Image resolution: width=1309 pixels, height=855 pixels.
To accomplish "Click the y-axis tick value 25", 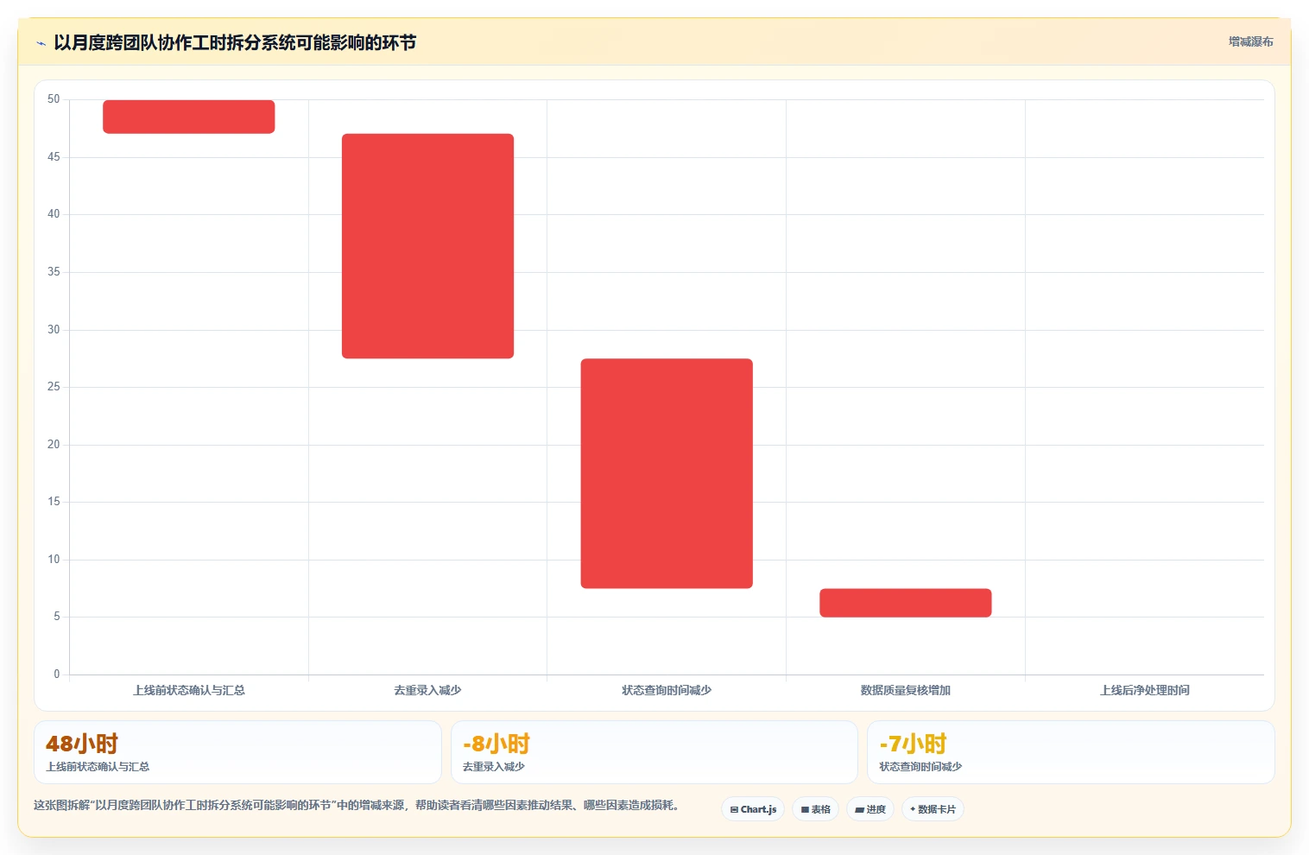I will [54, 387].
